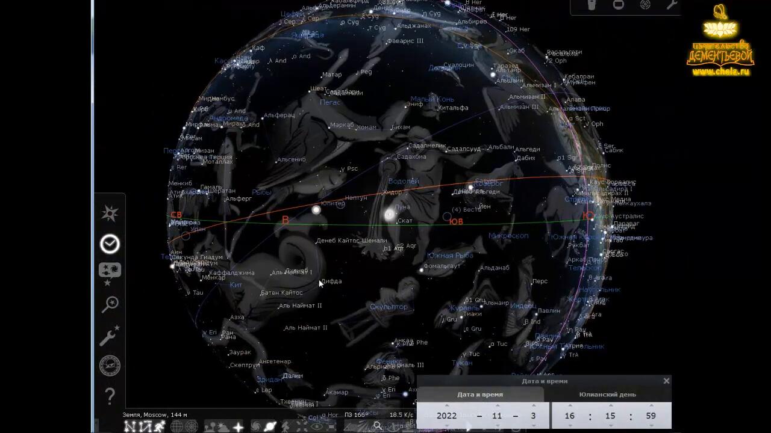This screenshot has width=771, height=433.
Task: Open Sky and viewing options window
Action: click(110, 272)
